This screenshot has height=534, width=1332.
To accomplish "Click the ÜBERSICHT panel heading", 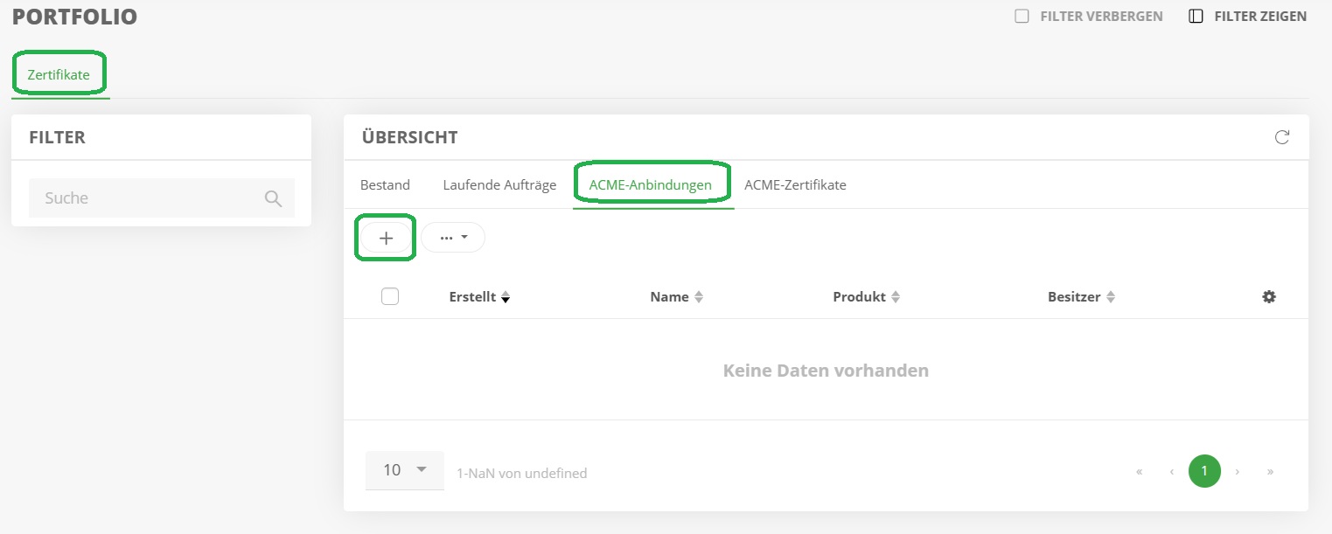I will point(409,137).
